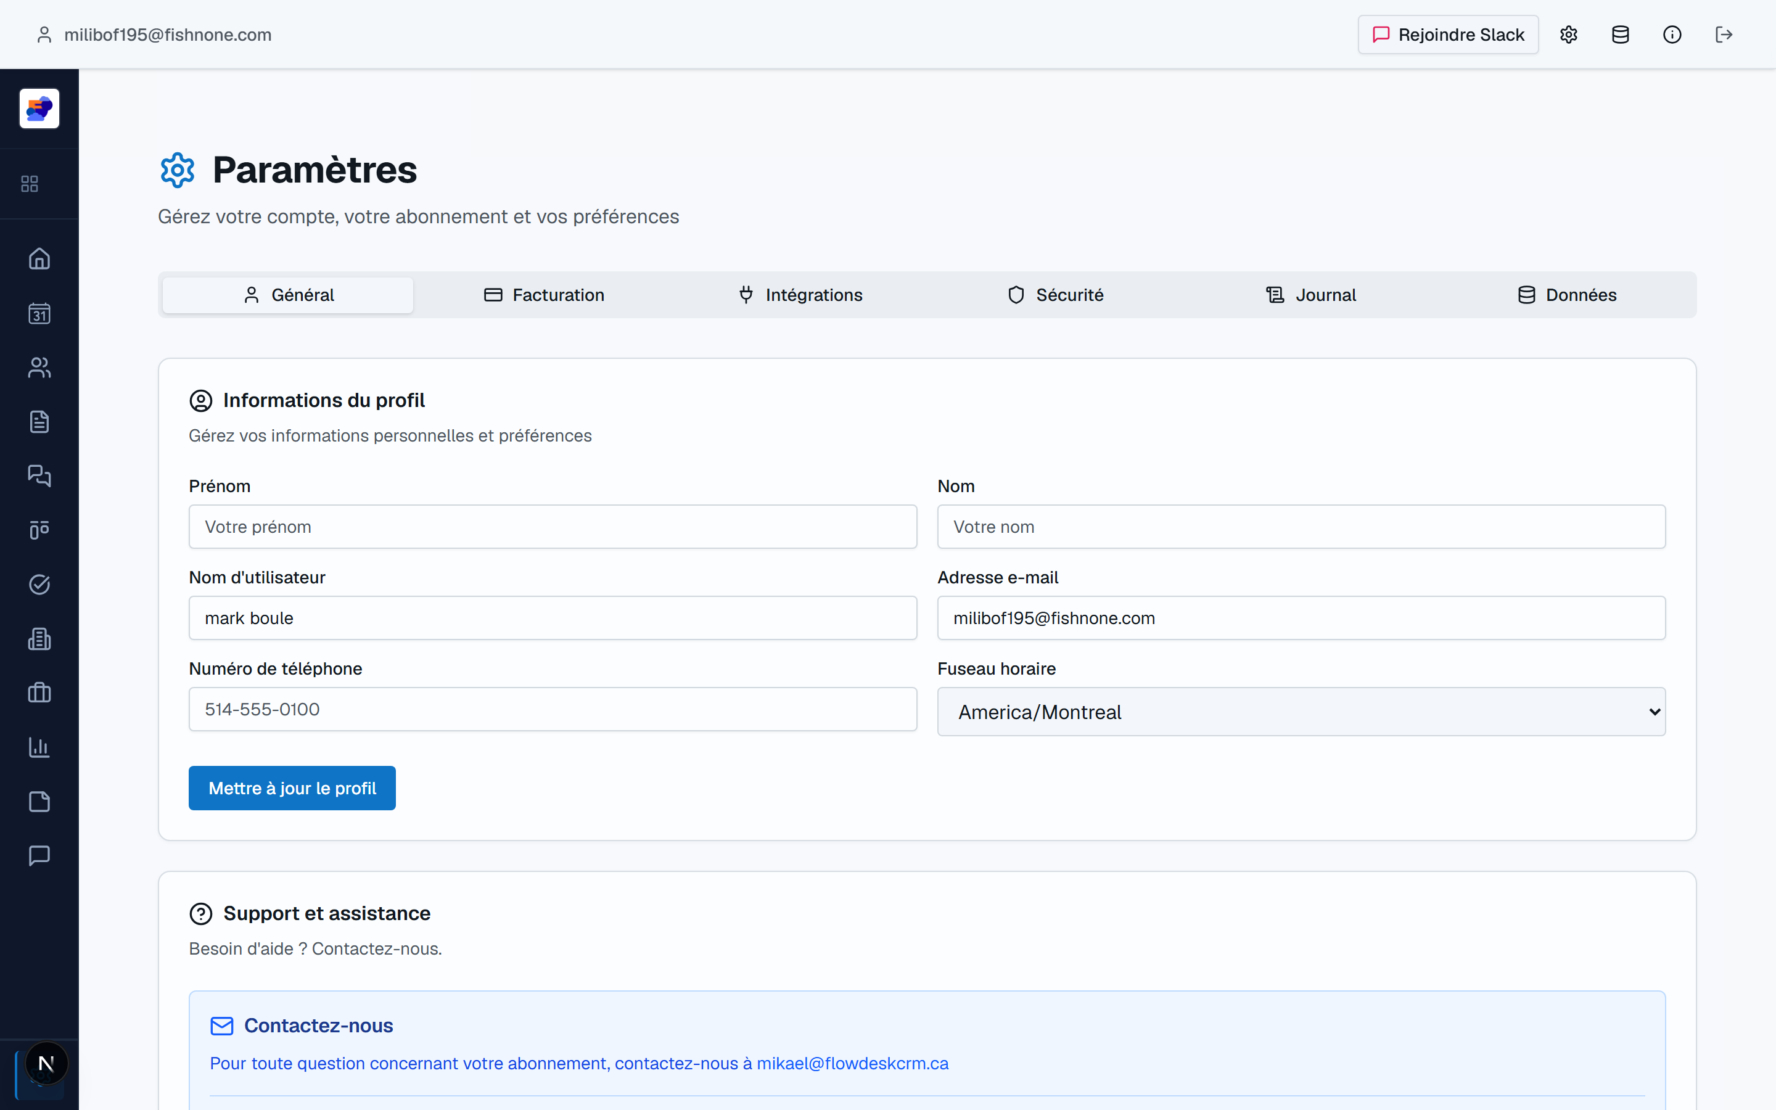Open the four-square grid icon in the sidebar

30,184
